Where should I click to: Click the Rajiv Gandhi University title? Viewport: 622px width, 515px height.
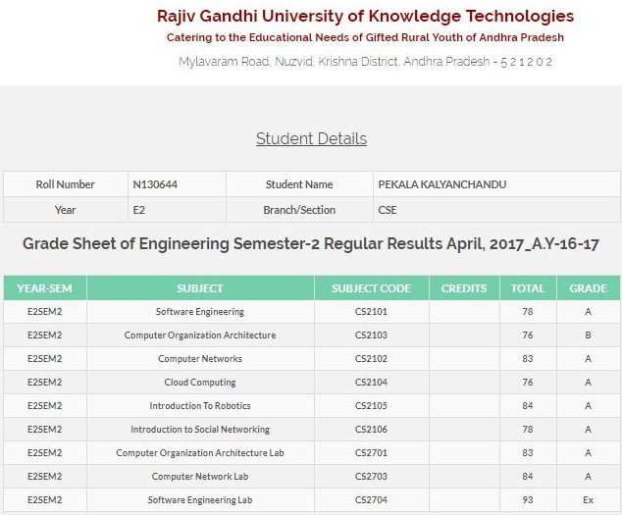coord(365,17)
